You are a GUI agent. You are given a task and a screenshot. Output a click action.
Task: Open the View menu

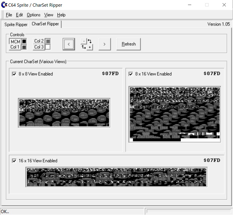(x=49, y=15)
